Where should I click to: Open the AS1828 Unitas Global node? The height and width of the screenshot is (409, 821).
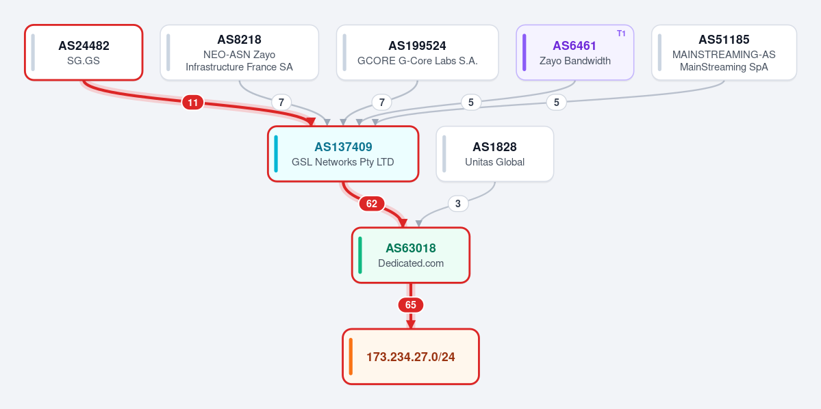point(495,154)
